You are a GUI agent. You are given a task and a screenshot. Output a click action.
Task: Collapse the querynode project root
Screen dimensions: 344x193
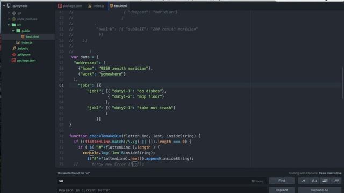pyautogui.click(x=4, y=6)
